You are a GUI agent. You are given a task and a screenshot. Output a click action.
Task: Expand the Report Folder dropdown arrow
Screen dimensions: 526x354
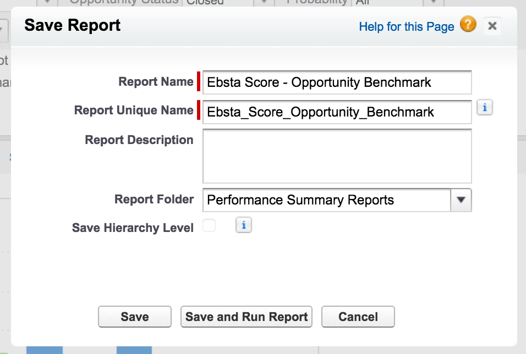(x=461, y=200)
